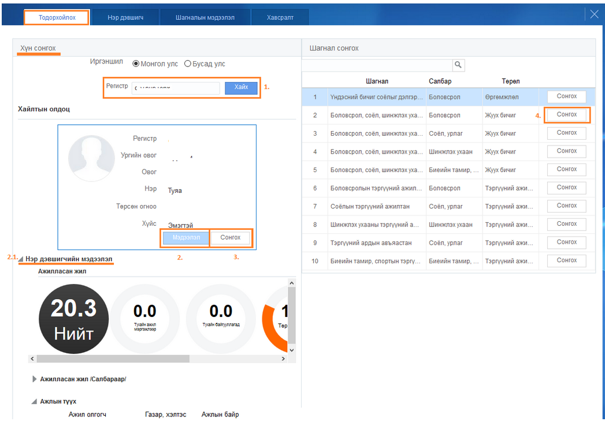
Task: Click the award search text box
Action: pyautogui.click(x=377, y=65)
